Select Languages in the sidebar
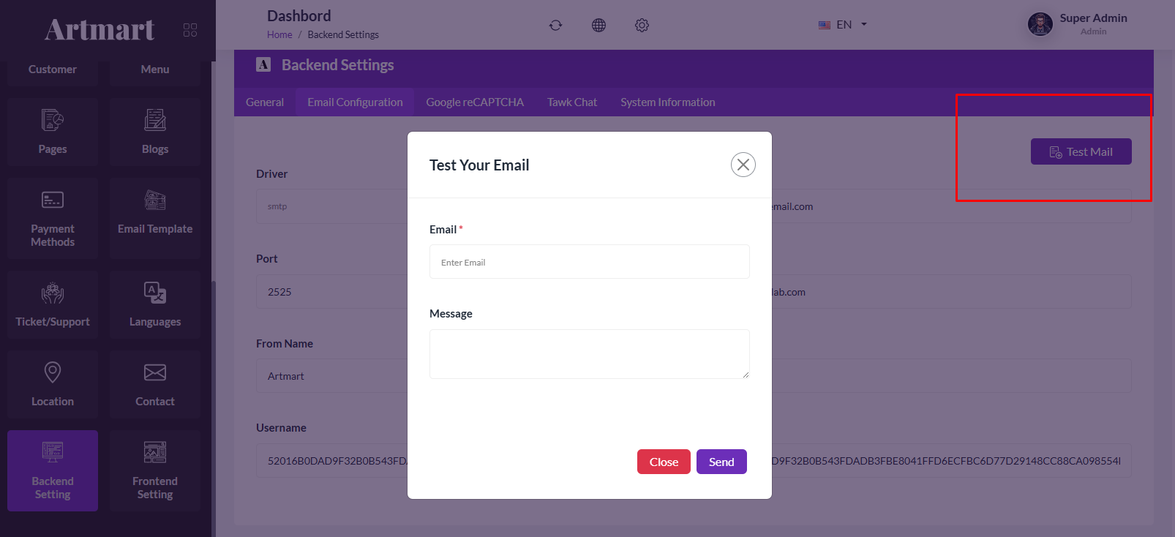This screenshot has height=537, width=1175. click(155, 304)
